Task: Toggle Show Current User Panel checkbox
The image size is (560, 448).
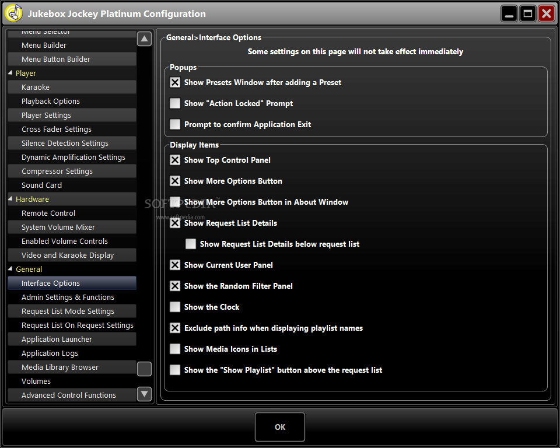Action: click(175, 265)
